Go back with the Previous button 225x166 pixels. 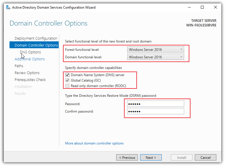tap(127, 158)
